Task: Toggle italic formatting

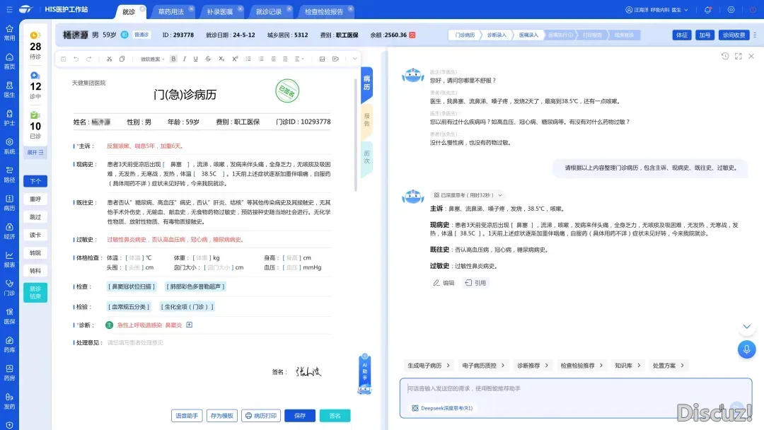Action: [185, 59]
